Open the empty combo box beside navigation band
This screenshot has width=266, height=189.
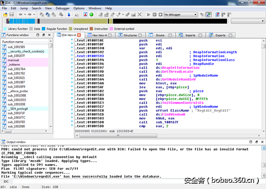248,21
